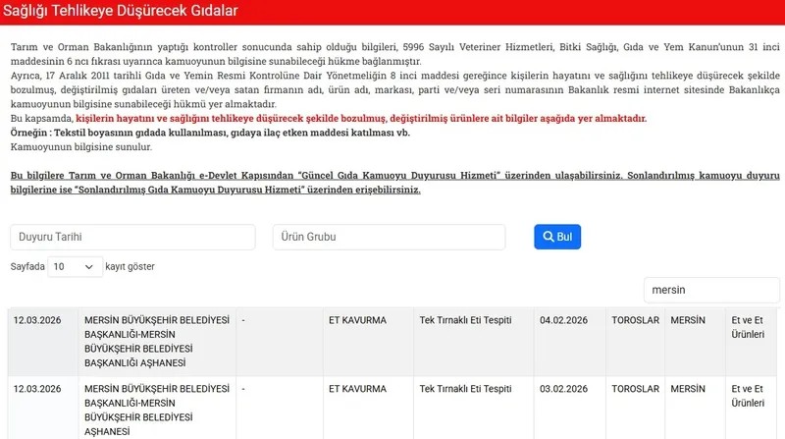Image resolution: width=785 pixels, height=439 pixels.
Task: Click the second row's MERSİN province cell
Action: (694, 389)
